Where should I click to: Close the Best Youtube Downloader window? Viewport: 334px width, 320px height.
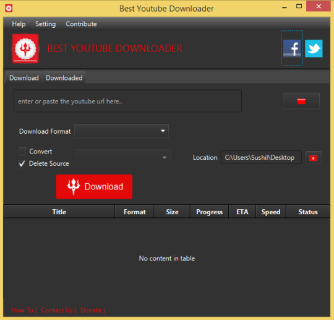[x=319, y=6]
